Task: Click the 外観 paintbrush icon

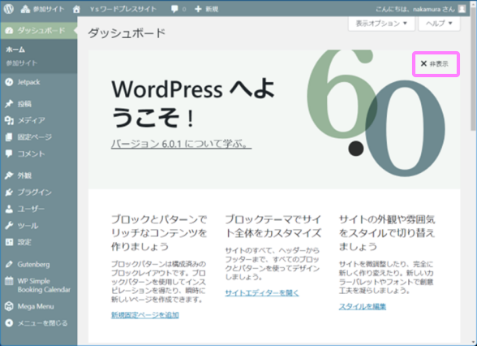Action: (x=9, y=175)
